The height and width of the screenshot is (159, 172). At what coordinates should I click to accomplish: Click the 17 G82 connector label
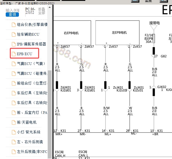(160, 56)
